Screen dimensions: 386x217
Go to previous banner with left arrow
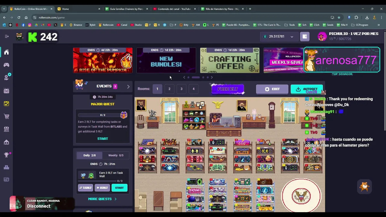click(184, 77)
